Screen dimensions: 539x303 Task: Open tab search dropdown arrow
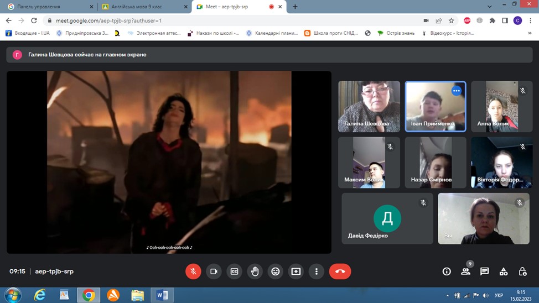coord(490,7)
